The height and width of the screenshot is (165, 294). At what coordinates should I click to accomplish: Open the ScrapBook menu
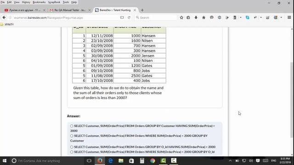point(54,2)
